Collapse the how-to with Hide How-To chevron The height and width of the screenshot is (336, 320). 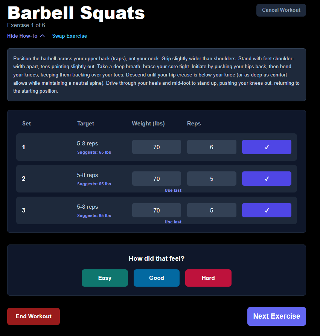pyautogui.click(x=26, y=36)
